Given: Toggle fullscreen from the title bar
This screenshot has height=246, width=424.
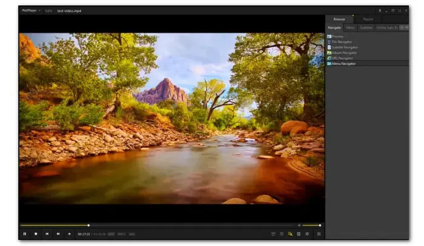Looking at the screenshot, I should tap(399, 10).
